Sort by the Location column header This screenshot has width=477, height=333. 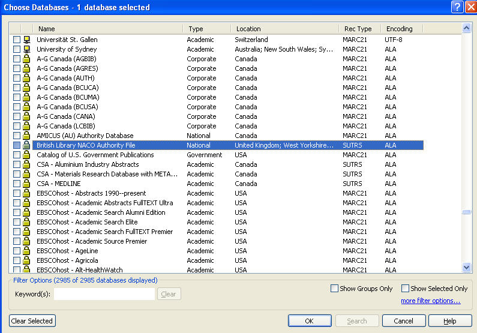coord(285,29)
